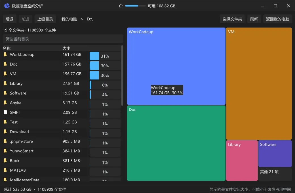Viewport: 295px width, 193px height.
Task: Click the 其他 21 项 treemap block
Action: 275,174
